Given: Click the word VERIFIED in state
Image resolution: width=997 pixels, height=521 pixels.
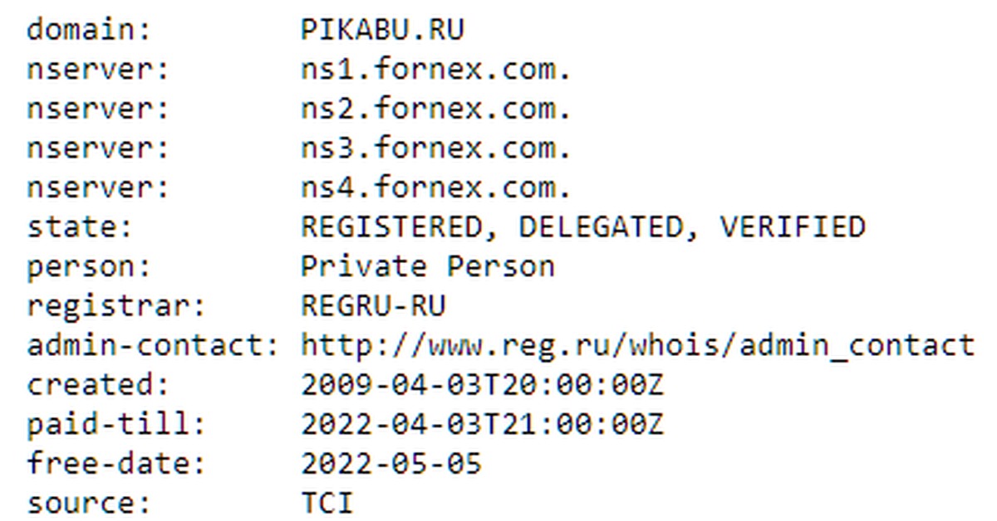Looking at the screenshot, I should (x=792, y=227).
